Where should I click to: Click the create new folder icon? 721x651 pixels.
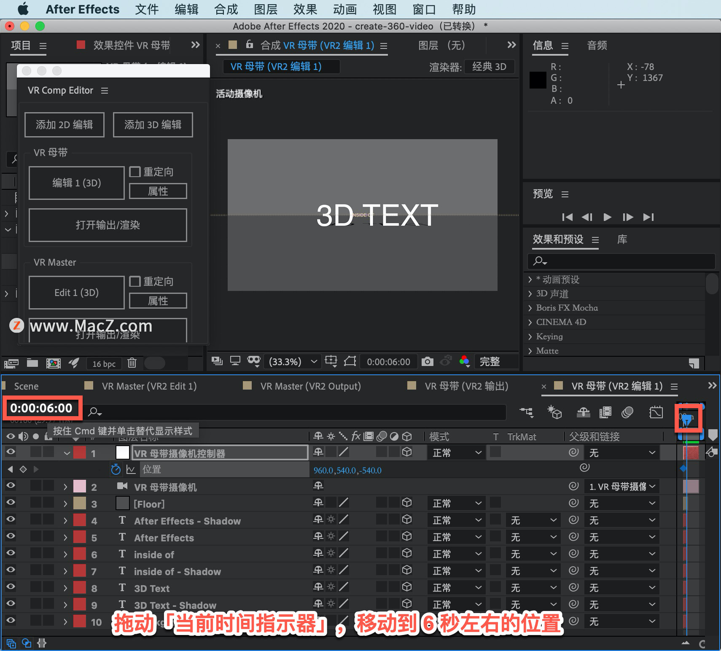[x=32, y=363]
